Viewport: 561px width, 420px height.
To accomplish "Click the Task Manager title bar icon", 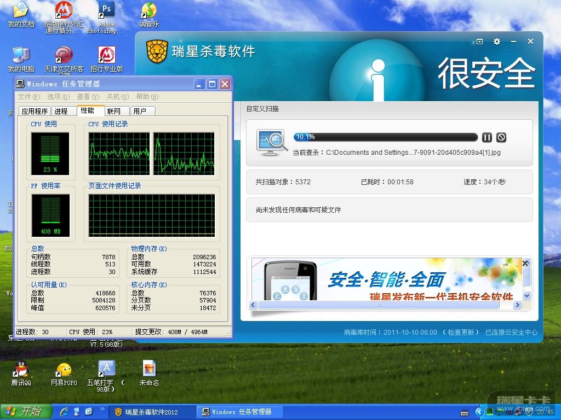I will pos(21,84).
